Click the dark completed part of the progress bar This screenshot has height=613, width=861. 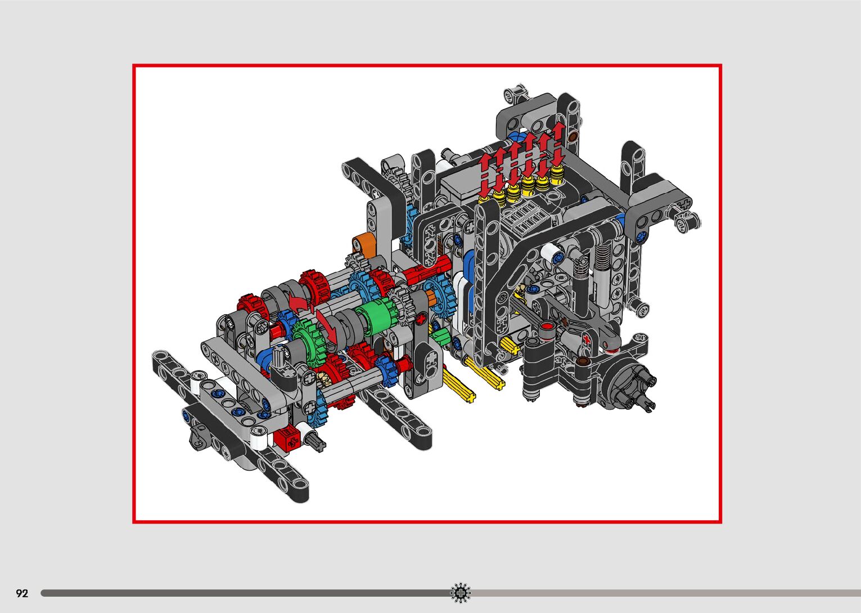pyautogui.click(x=242, y=593)
